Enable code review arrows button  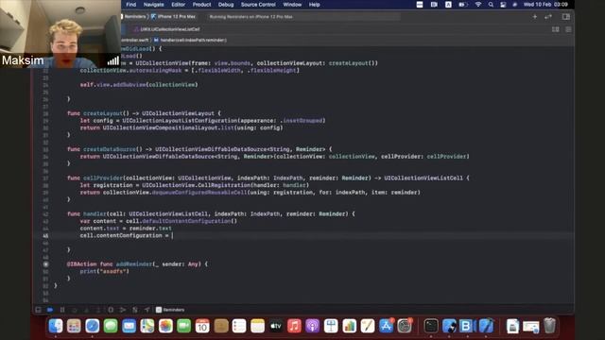(548, 17)
